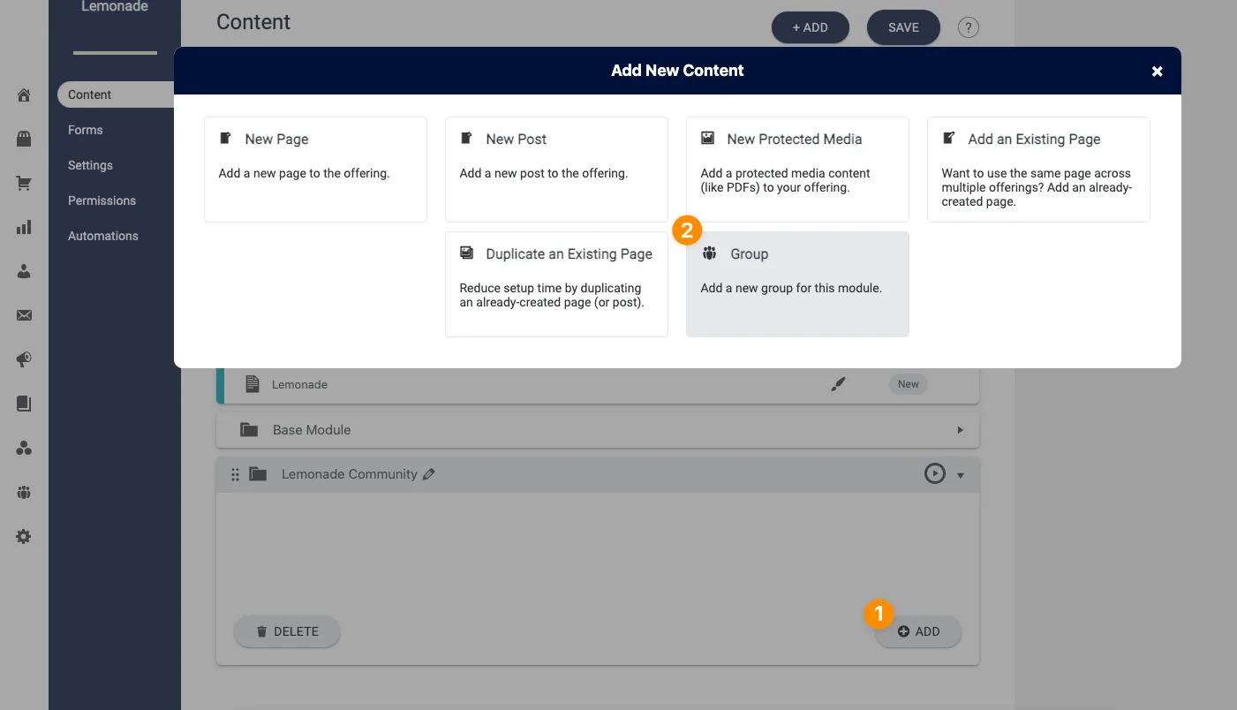Click the pencil icon next to Lemonade Community
1237x710 pixels.
(429, 474)
